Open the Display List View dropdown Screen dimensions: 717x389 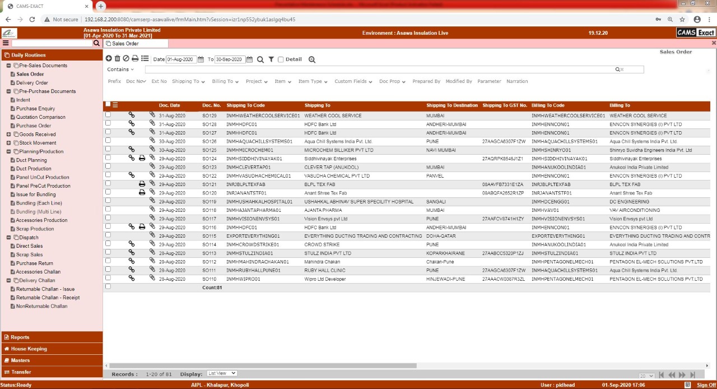click(222, 373)
